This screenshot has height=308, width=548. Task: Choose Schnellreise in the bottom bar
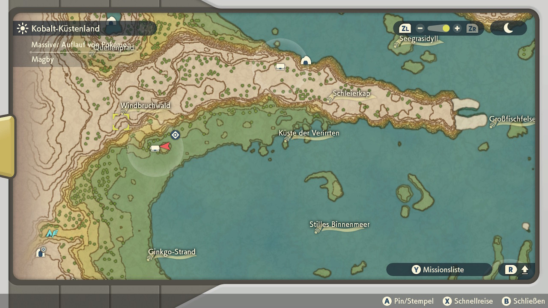pyautogui.click(x=468, y=301)
